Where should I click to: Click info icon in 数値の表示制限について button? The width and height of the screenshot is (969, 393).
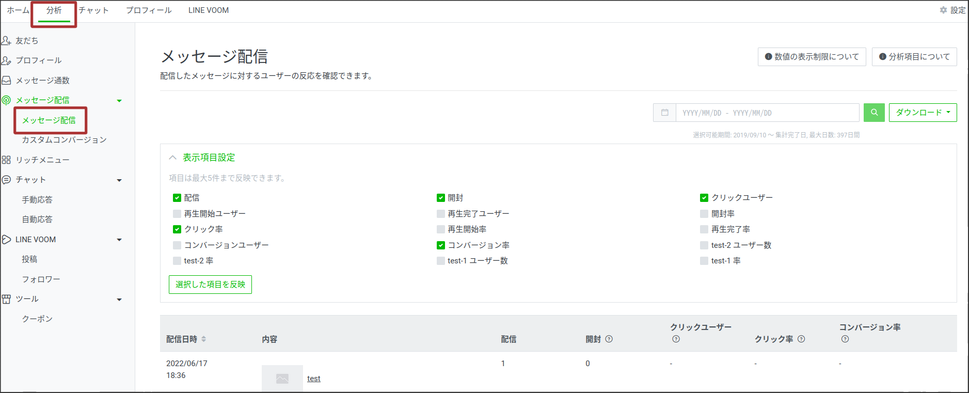click(769, 57)
